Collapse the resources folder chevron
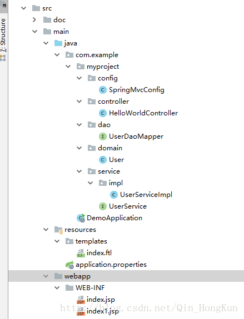Viewport: 244px width, 319px height. coord(46,230)
